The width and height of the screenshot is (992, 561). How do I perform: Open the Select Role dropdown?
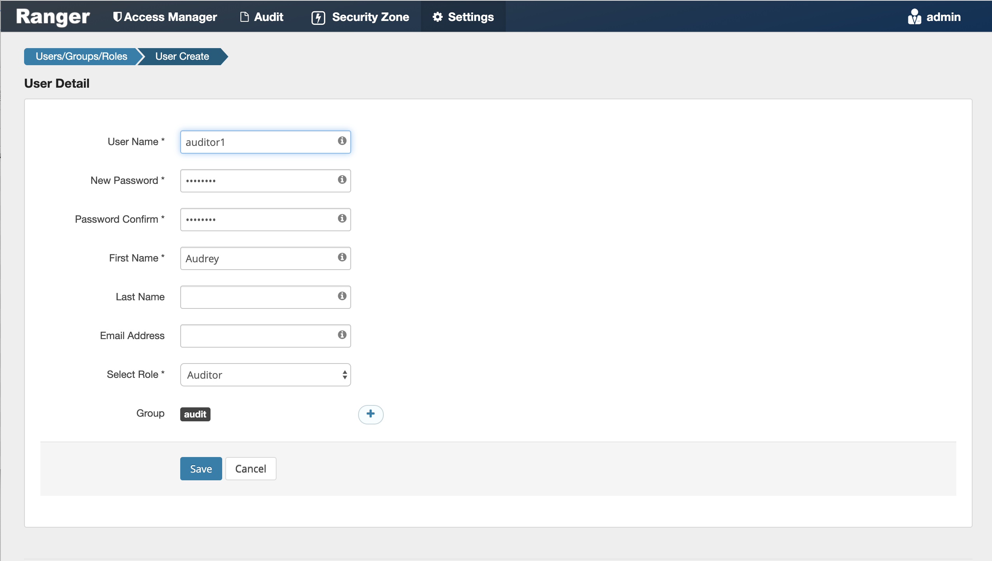[265, 375]
